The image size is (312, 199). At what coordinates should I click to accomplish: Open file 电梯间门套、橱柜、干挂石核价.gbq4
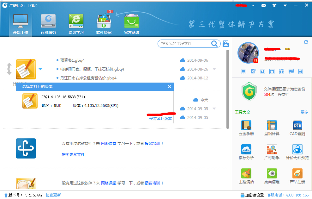(x=92, y=69)
